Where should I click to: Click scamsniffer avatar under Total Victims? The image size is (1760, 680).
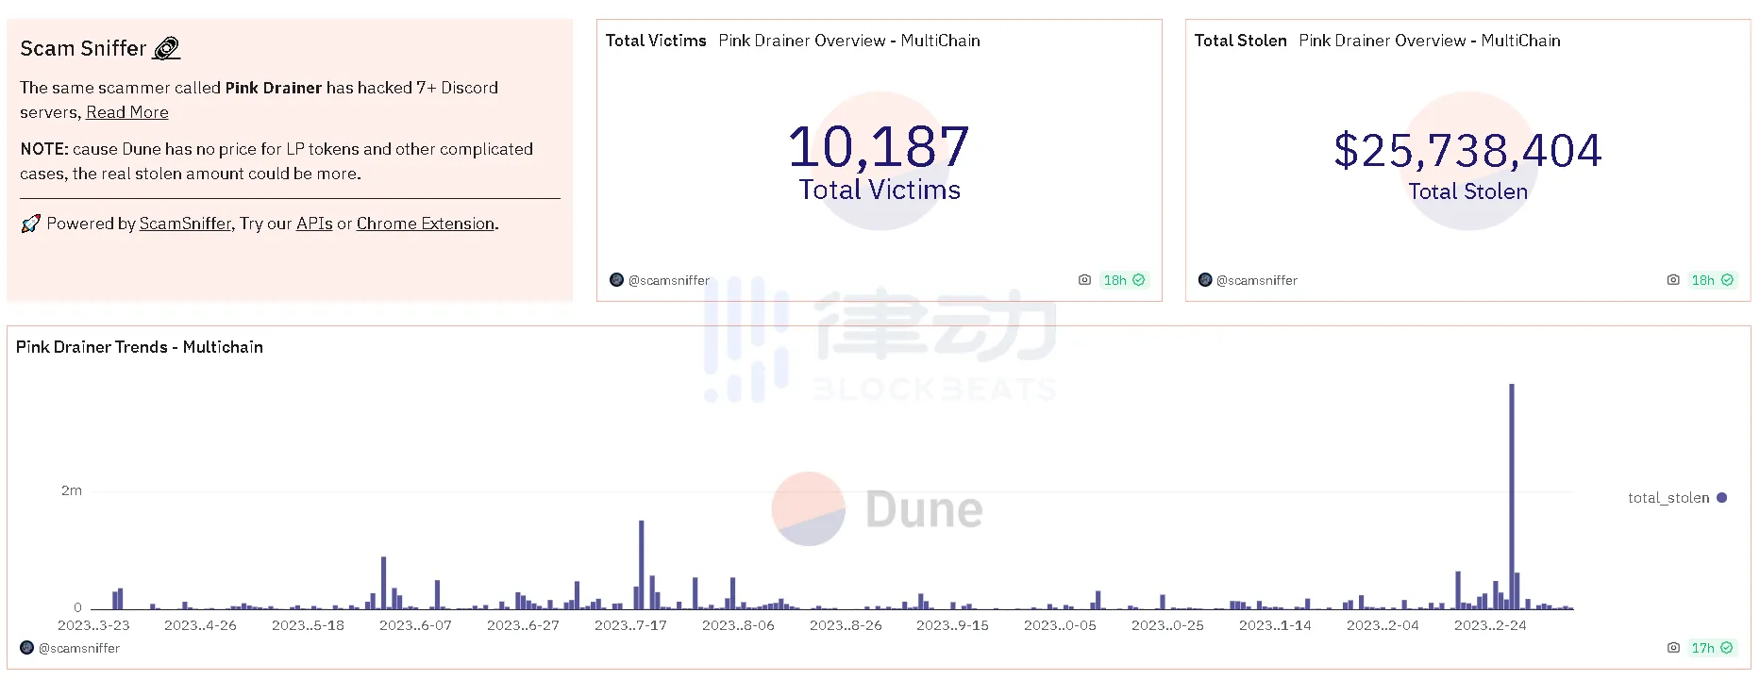(x=616, y=280)
